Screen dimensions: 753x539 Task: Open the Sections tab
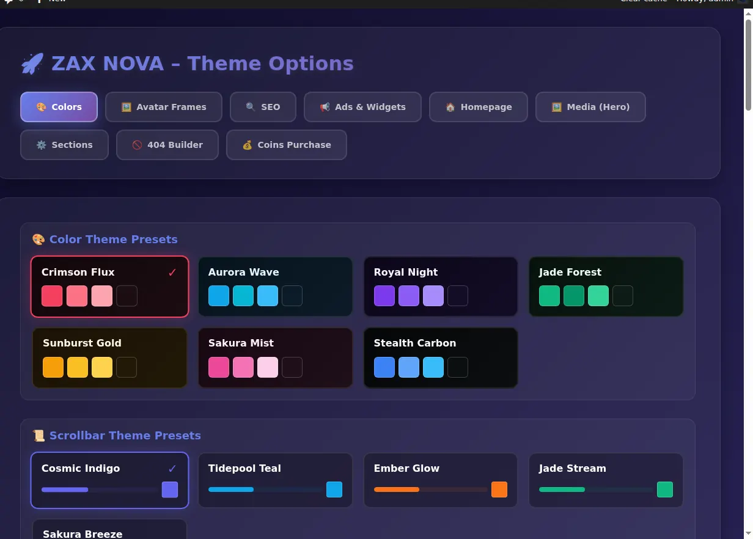click(64, 145)
